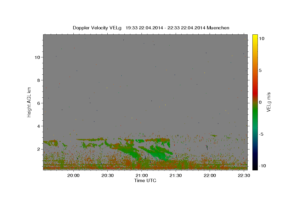This screenshot has height=204, width=306.
Task: Click the colorbar value 10 label
Action: pos(261,39)
